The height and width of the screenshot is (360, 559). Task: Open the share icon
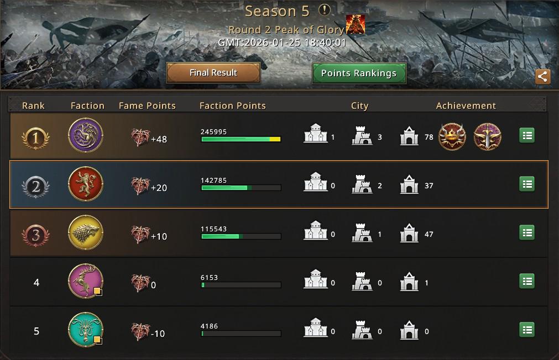[542, 77]
